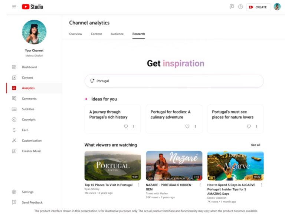Screen dimensions: 285x215
Task: Click the Send Feedback icon
Action: pos(14,202)
